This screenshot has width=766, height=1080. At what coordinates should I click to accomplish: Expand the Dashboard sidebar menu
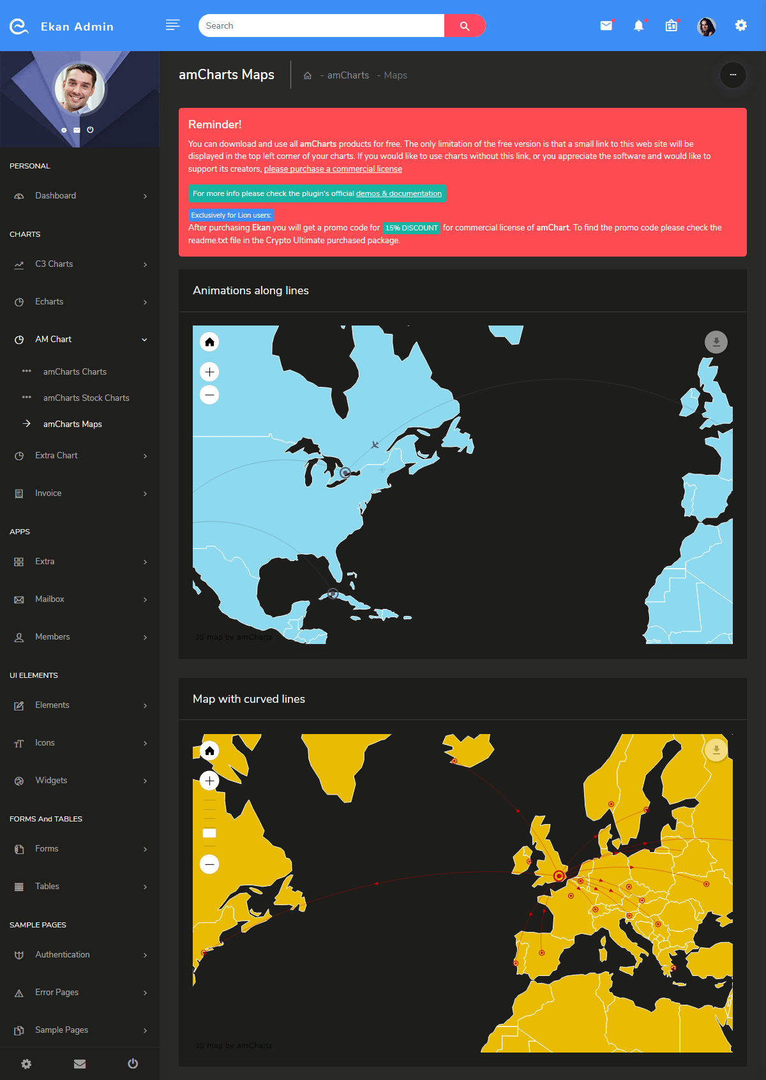pyautogui.click(x=80, y=196)
